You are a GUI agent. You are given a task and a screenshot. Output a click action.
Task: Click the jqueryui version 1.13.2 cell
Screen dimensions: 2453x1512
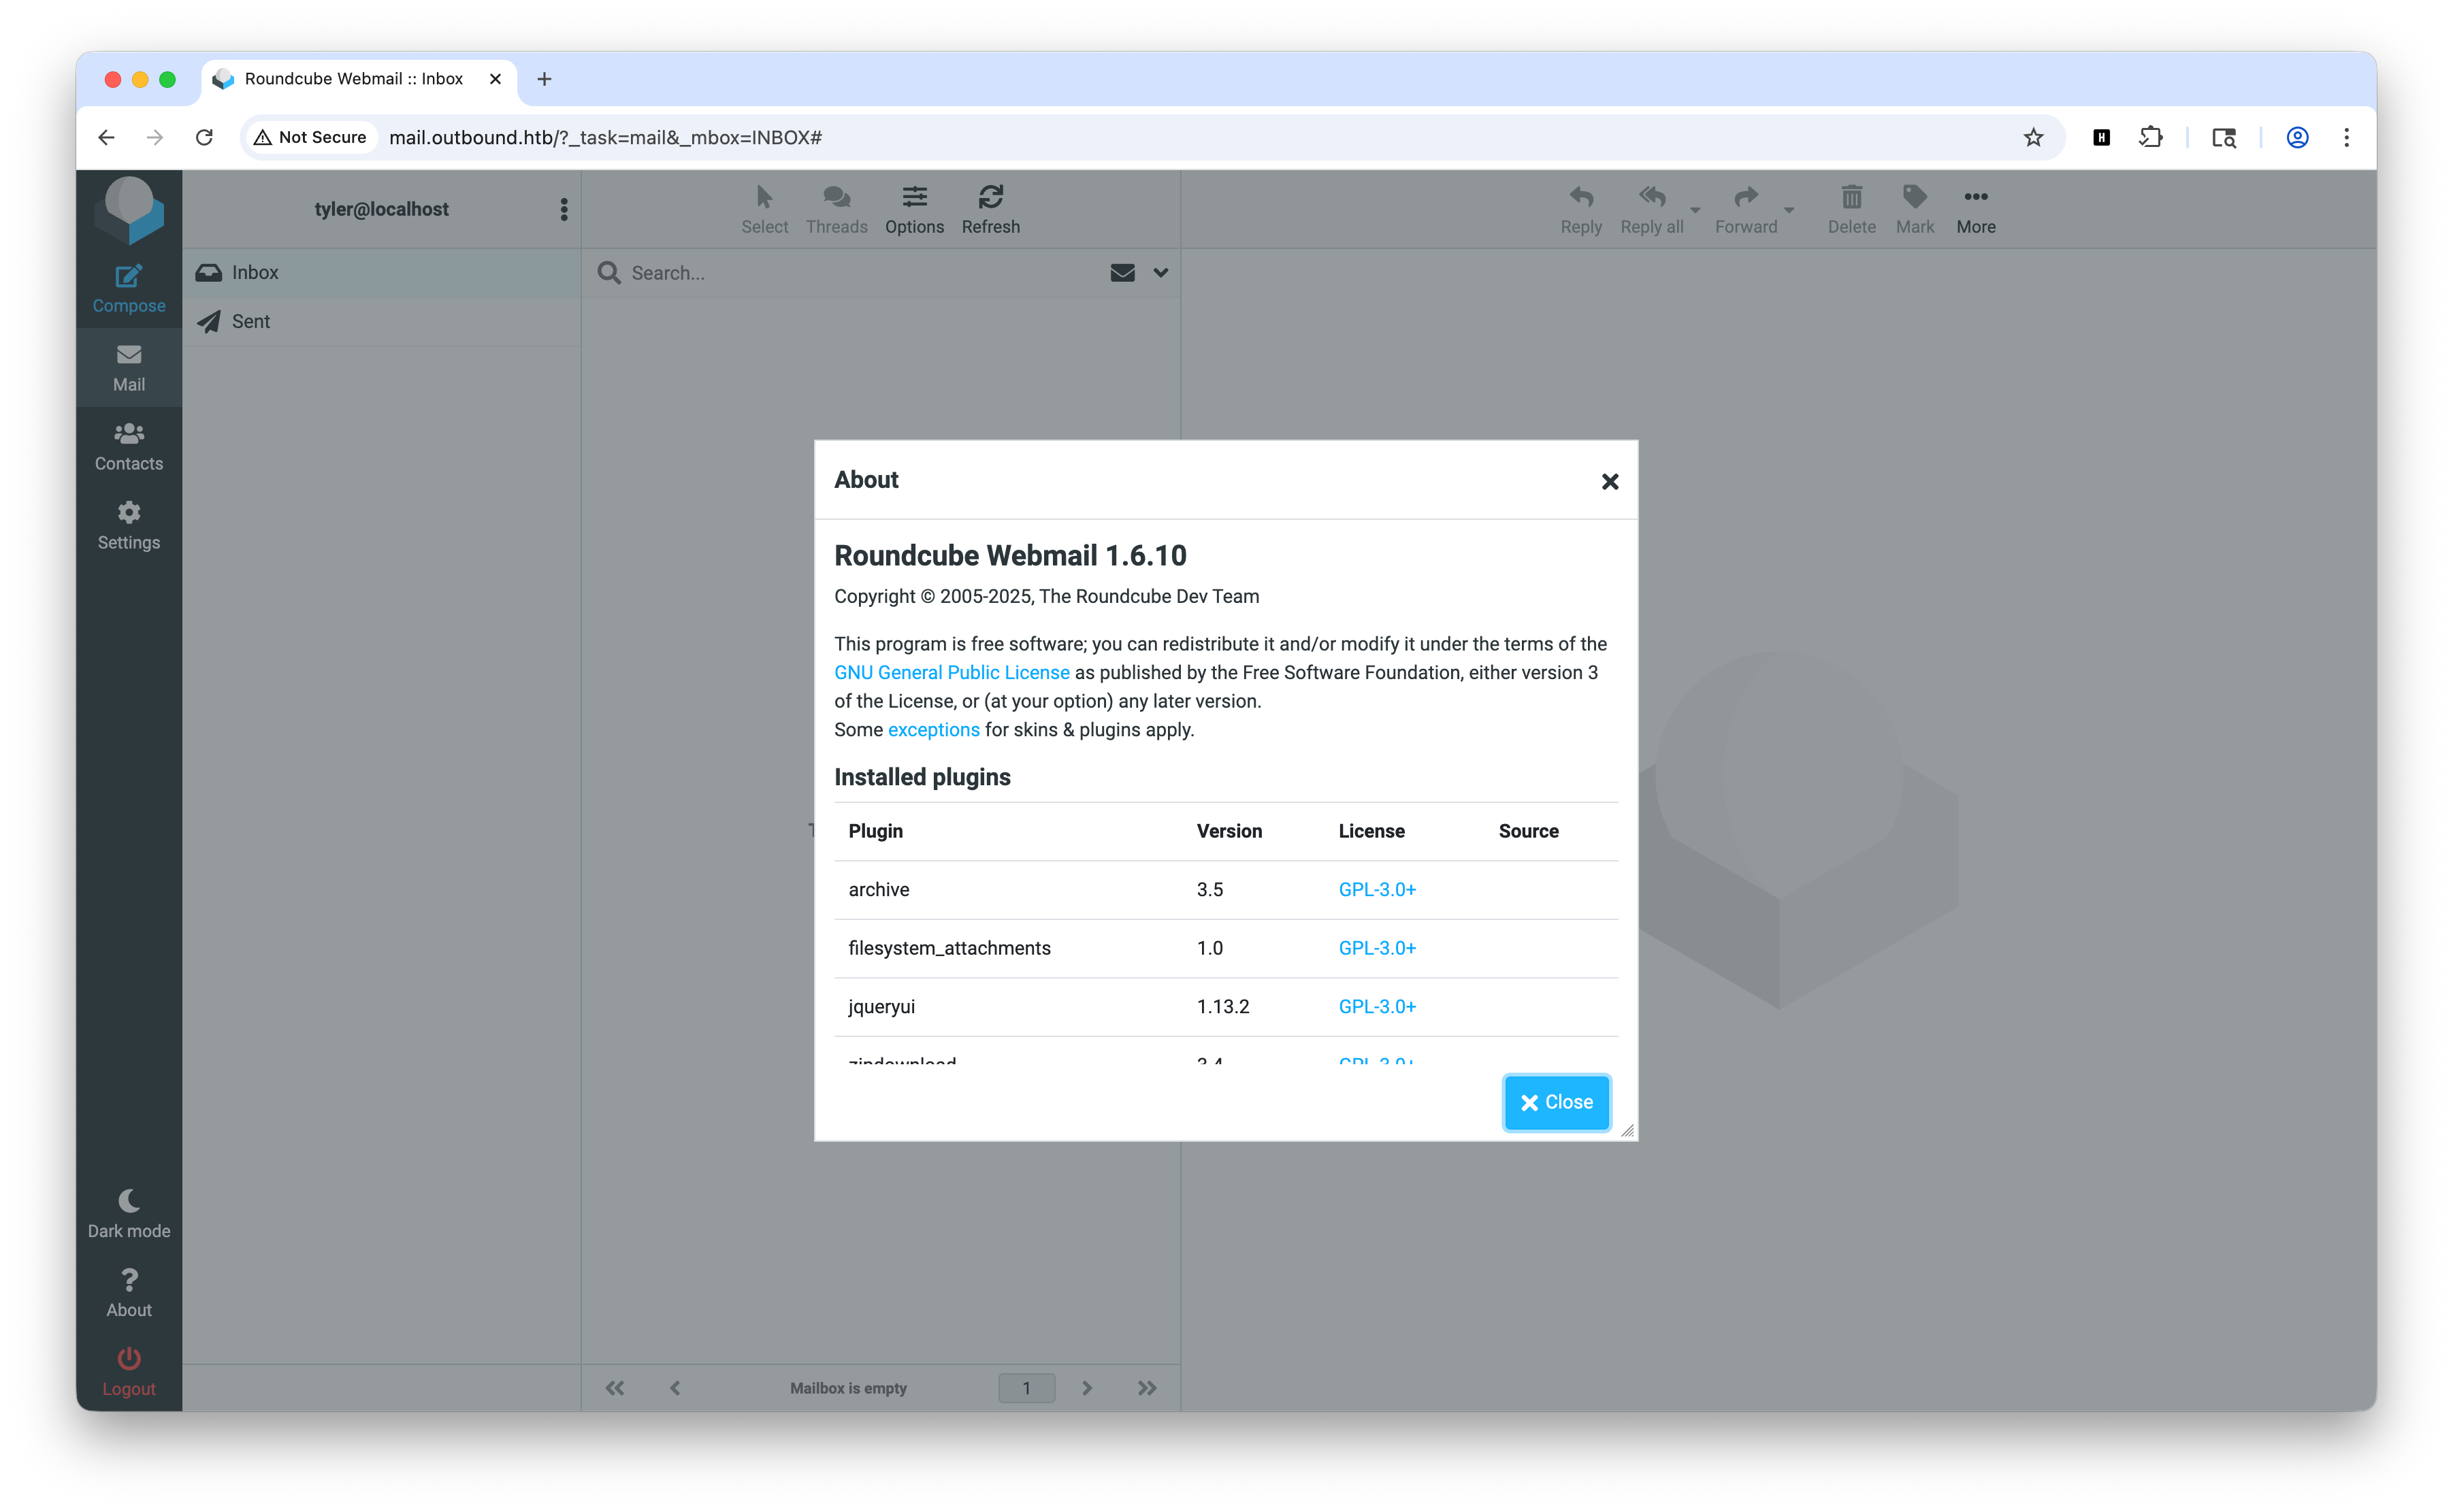(x=1222, y=1006)
